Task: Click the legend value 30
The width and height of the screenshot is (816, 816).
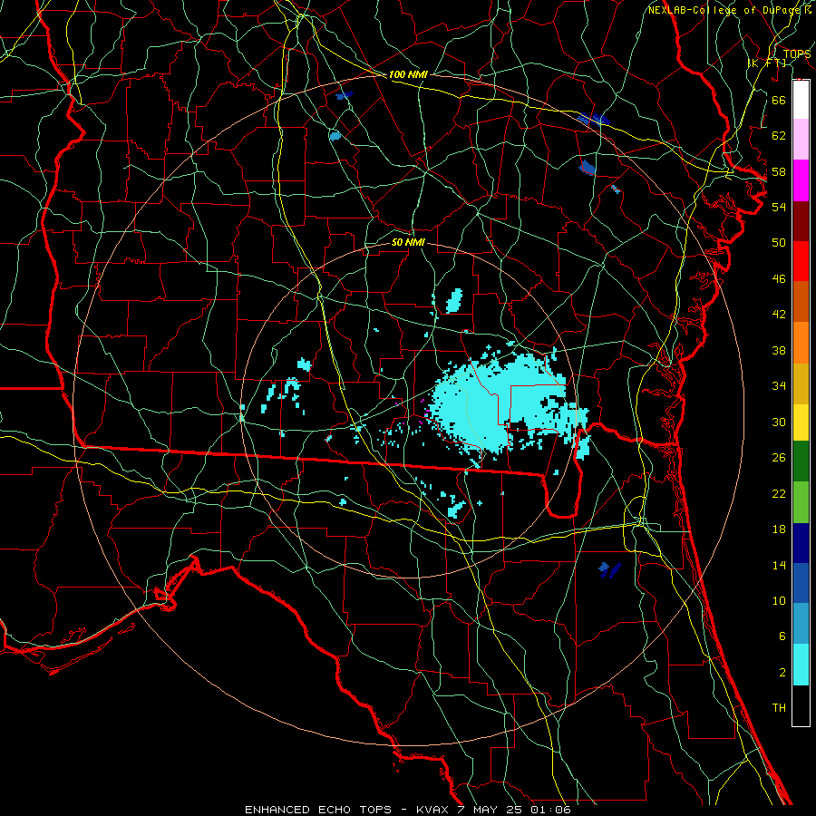Action: click(x=779, y=422)
